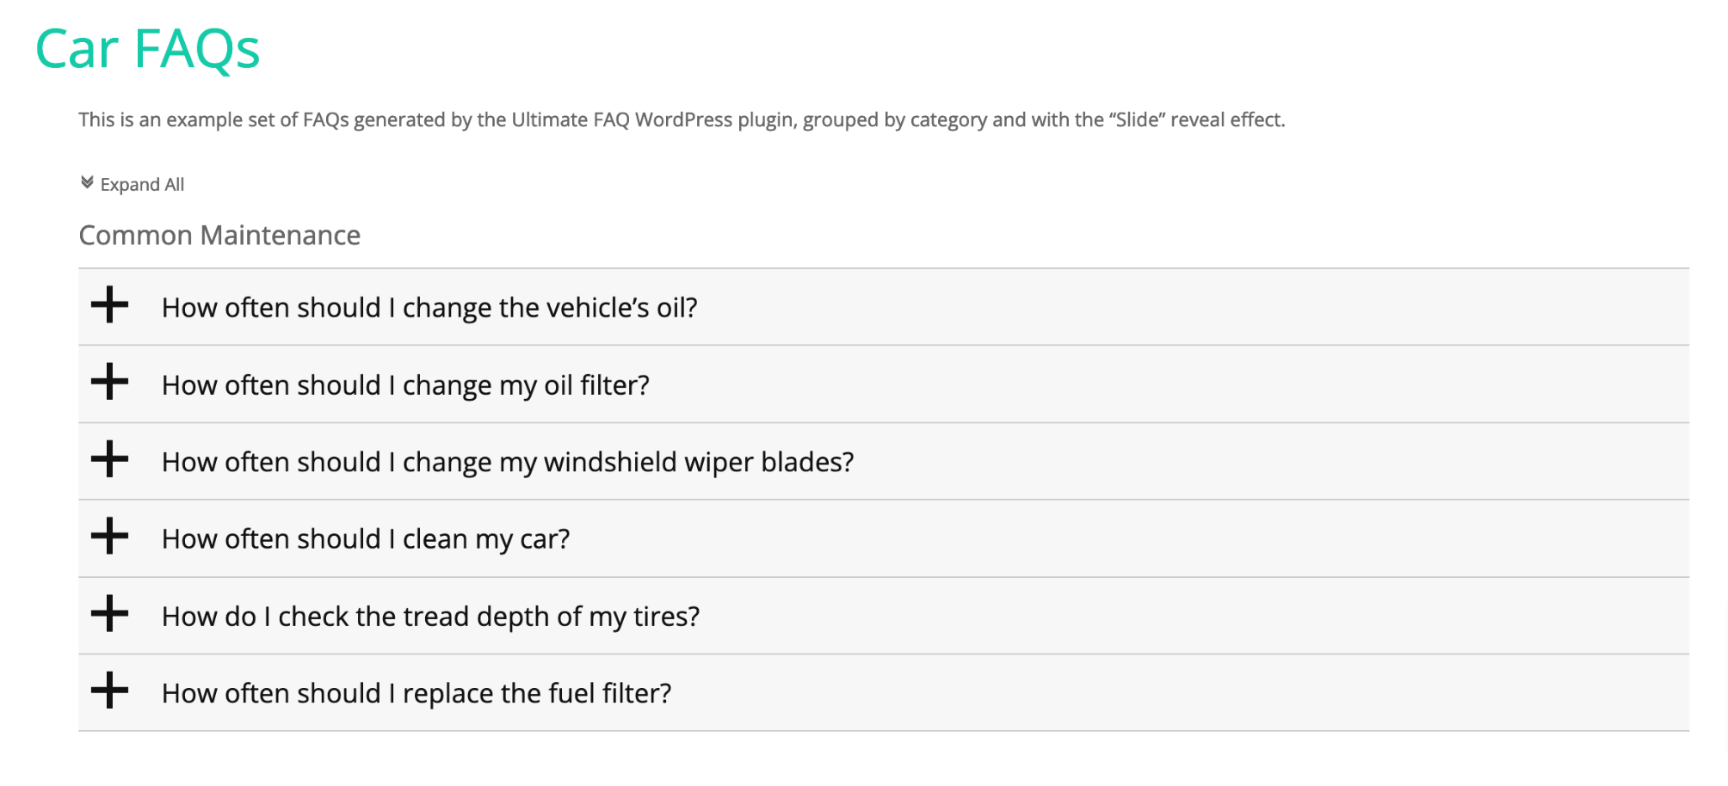Toggle open the vehicle oil change FAQ
This screenshot has height=786, width=1728.
[429, 307]
